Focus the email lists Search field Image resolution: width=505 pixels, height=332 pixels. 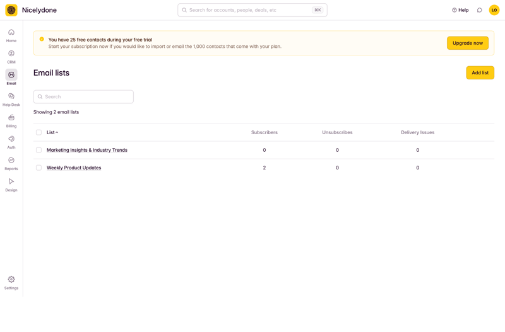(x=83, y=97)
